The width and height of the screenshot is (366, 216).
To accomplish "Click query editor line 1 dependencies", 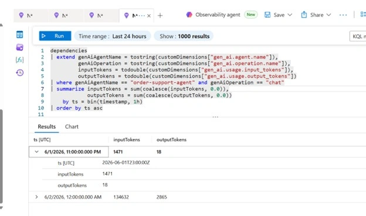I will tap(69, 50).
